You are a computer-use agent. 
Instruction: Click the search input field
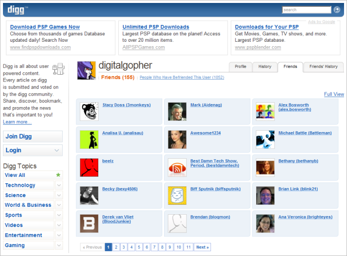pos(306,10)
